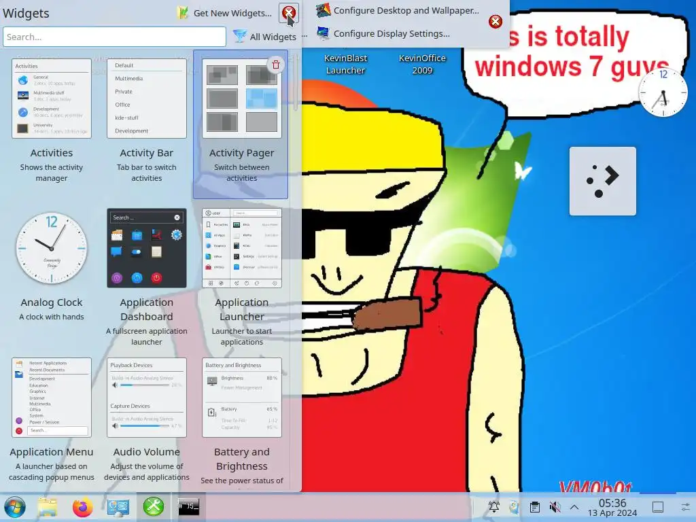Open Configure Desktop and Wallpaper
Image resolution: width=696 pixels, height=522 pixels.
click(398, 10)
